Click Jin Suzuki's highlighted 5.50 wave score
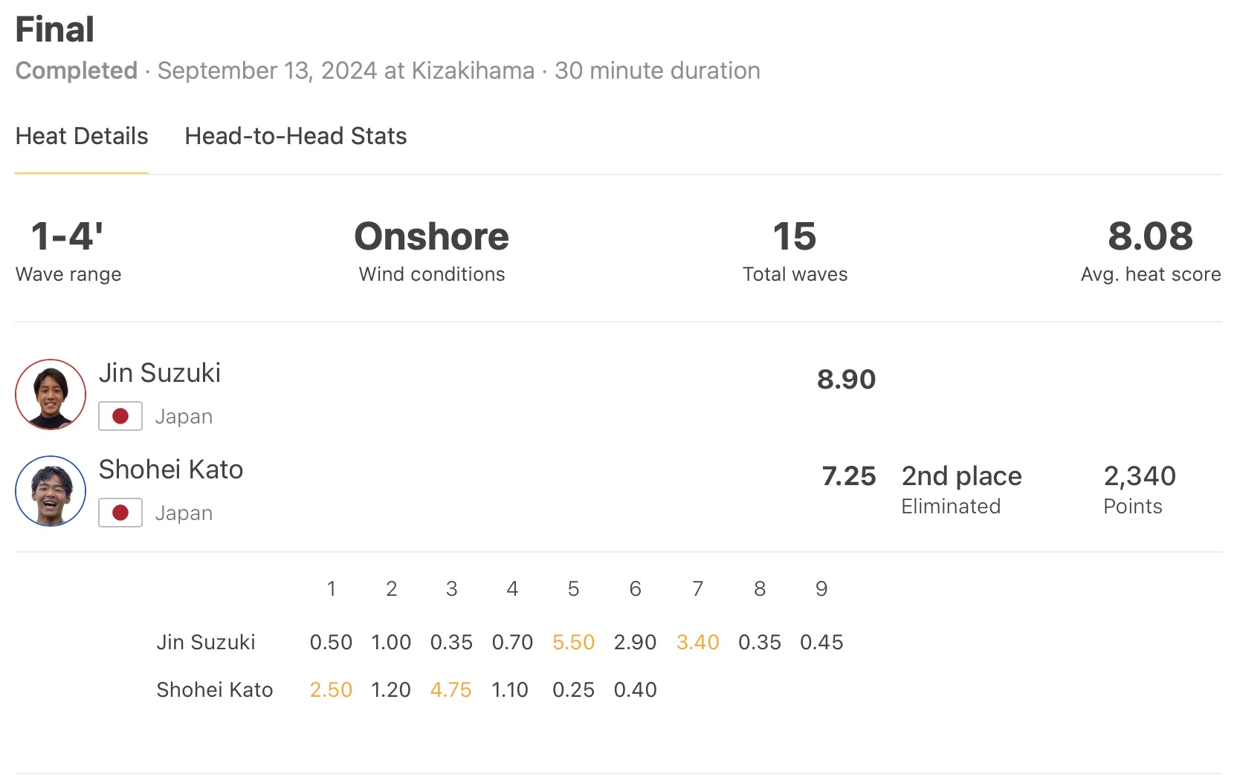Viewport: 1237px width, 783px height. click(x=573, y=642)
